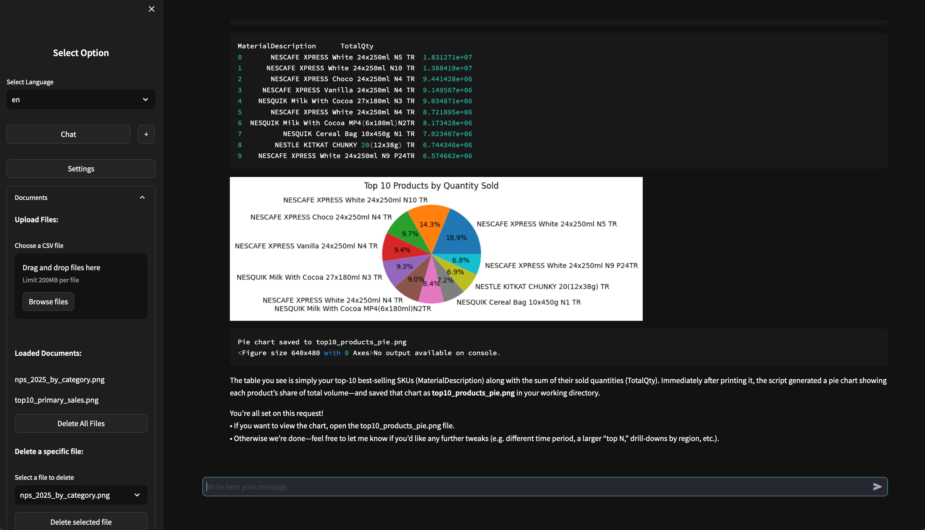The width and height of the screenshot is (925, 530).
Task: Click table row NESTLE KITKAT CHUNKY 20(12x38g) TR
Action: 355,145
